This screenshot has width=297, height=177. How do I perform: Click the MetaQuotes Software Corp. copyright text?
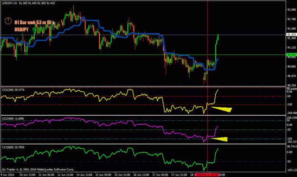tap(38, 169)
